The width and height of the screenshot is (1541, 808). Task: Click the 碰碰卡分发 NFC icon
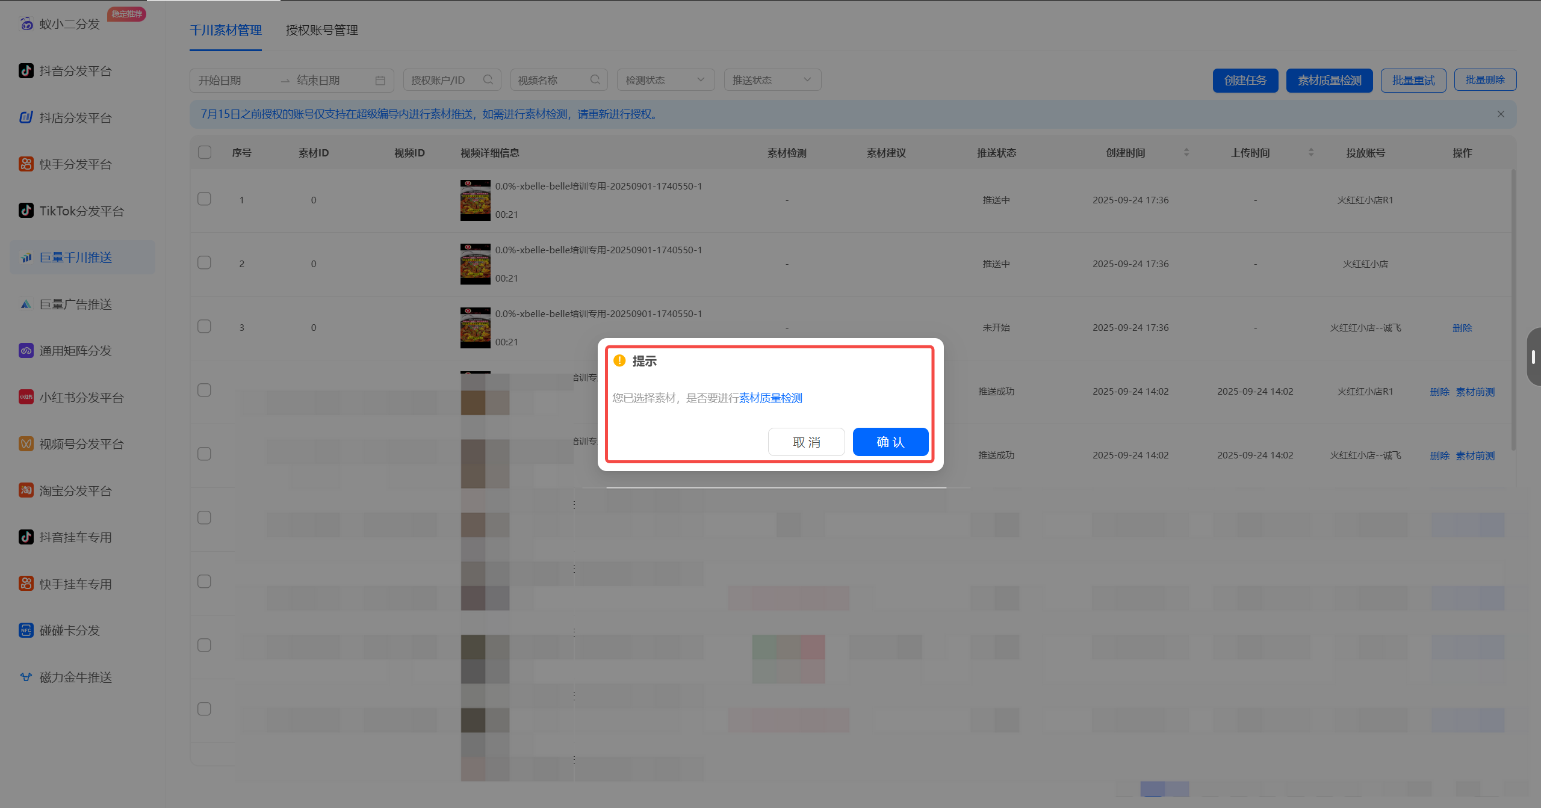pos(26,631)
